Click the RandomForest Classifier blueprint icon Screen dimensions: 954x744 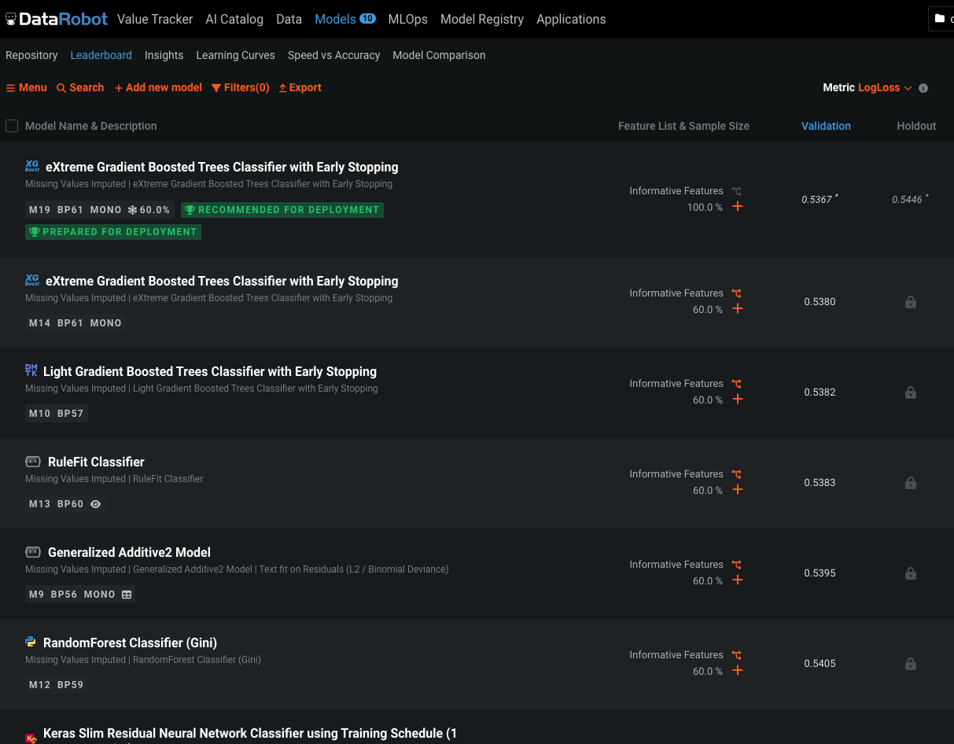(31, 642)
